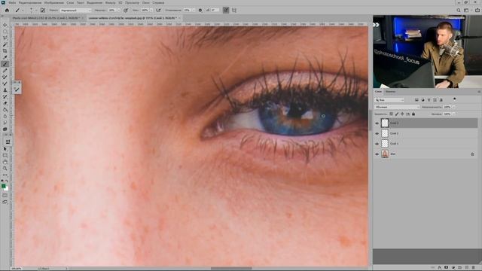This screenshot has height=271, width=482.
Task: Select the Lasso tool
Action: (5, 38)
